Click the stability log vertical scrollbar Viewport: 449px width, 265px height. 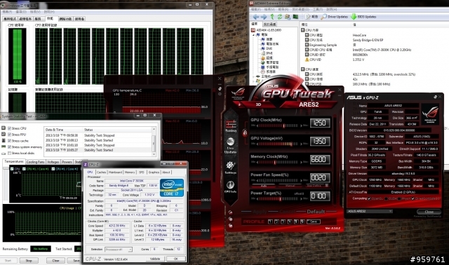coord(154,142)
